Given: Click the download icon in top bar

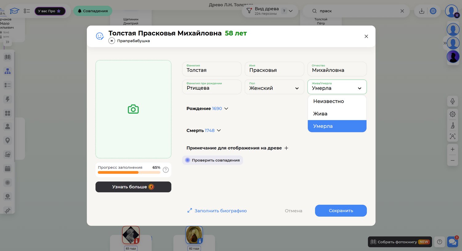Looking at the screenshot, I should 422,11.
